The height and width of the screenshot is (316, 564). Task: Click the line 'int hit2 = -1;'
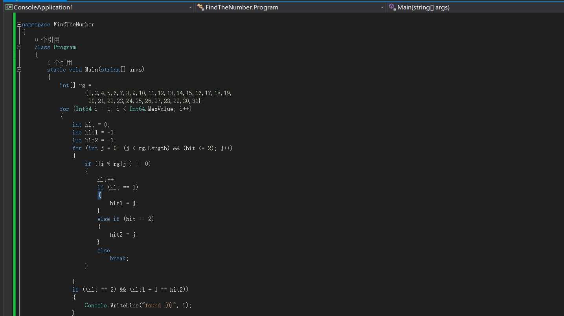point(94,140)
